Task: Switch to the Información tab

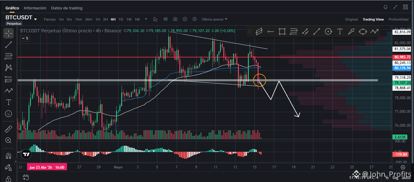Action: (x=35, y=8)
